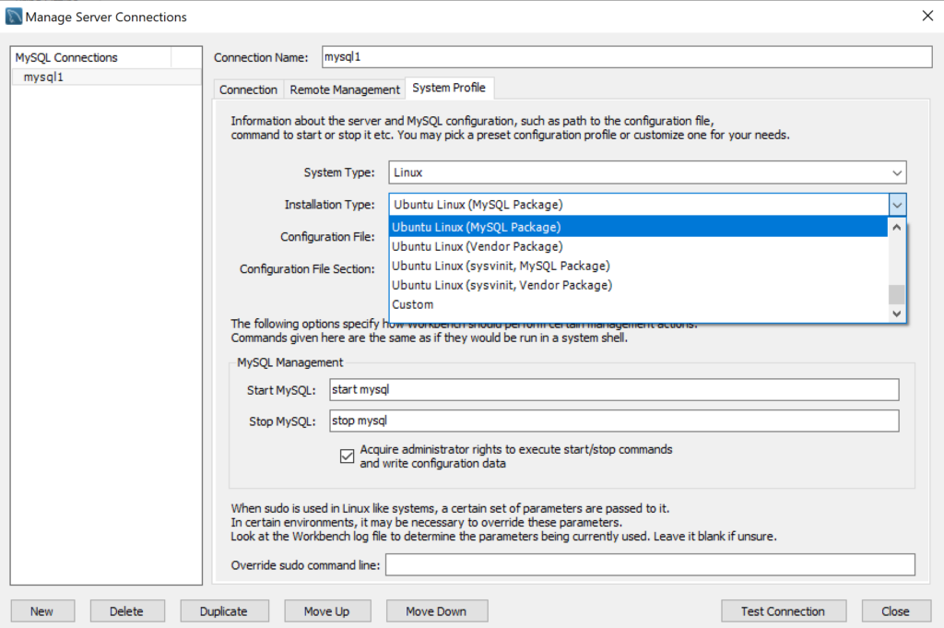Select the Custom installation type

tap(412, 304)
